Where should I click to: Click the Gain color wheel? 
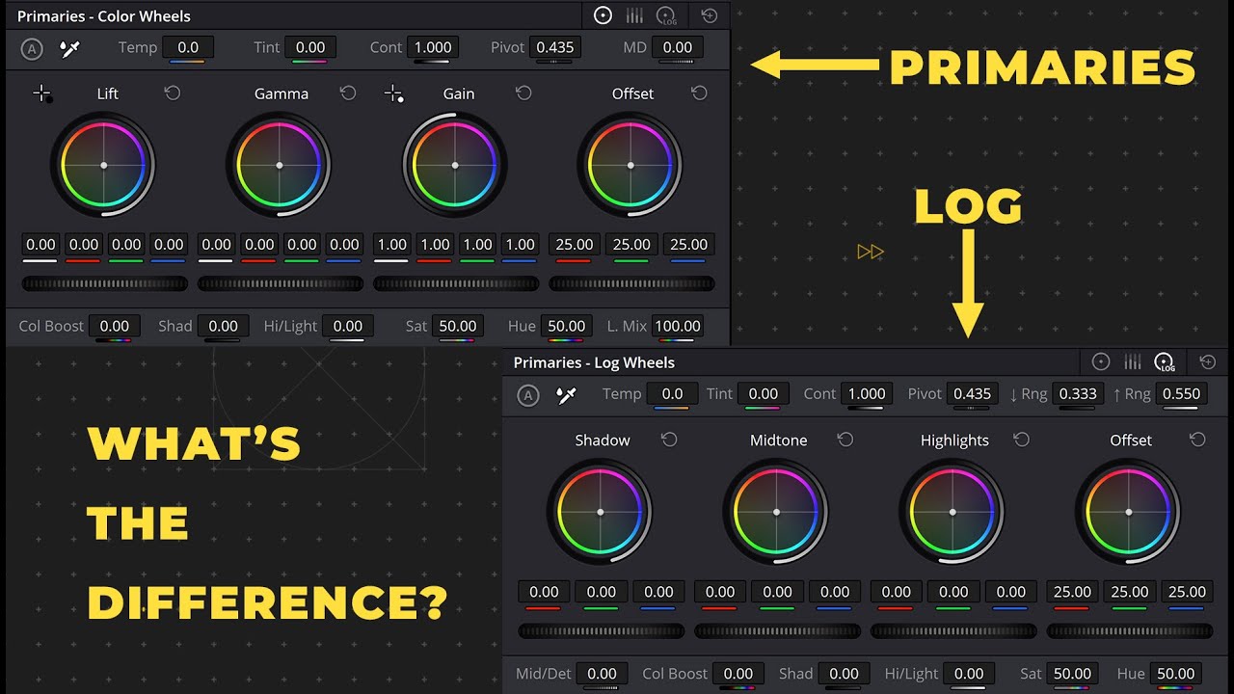coord(454,165)
